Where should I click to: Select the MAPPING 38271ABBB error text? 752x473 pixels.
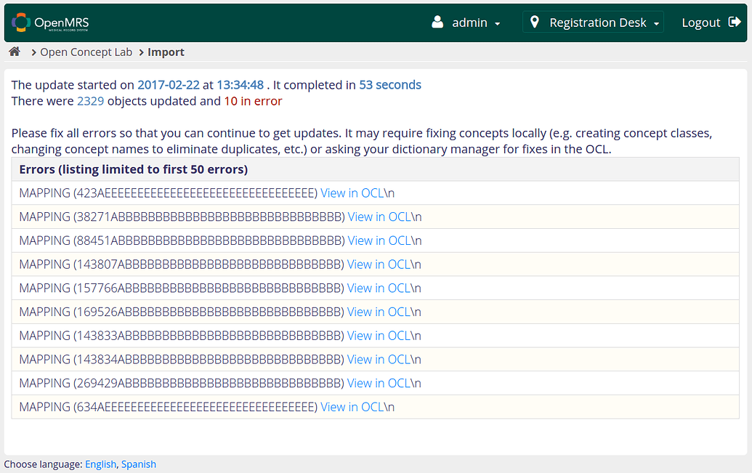[x=182, y=217]
